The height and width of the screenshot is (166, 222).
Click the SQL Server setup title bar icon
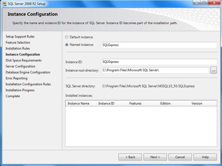pyautogui.click(x=4, y=4)
